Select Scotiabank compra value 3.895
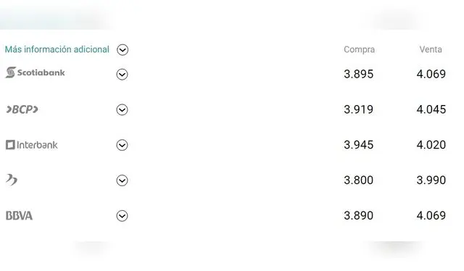This screenshot has height=271, width=464. 358,74
